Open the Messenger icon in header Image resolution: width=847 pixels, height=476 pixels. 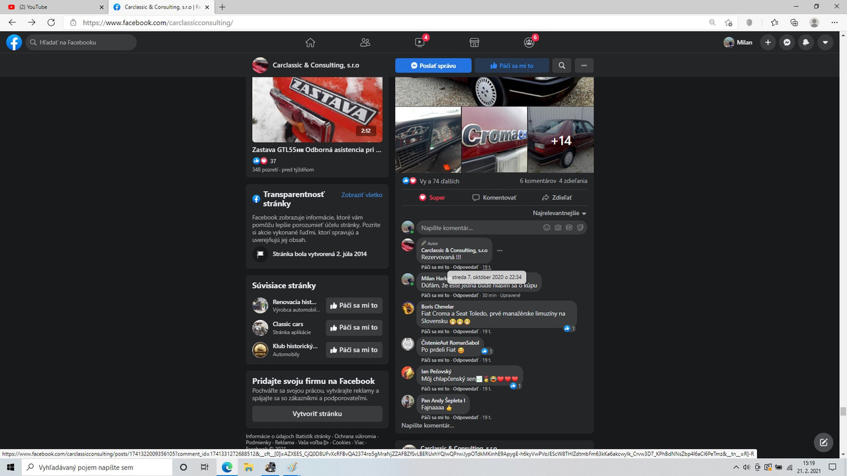pos(787,42)
